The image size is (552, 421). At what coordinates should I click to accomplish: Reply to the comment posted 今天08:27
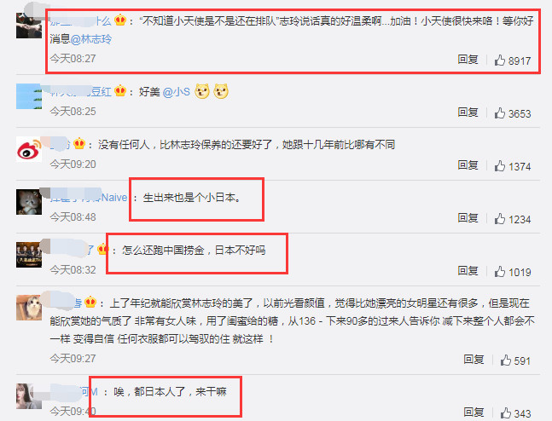468,60
